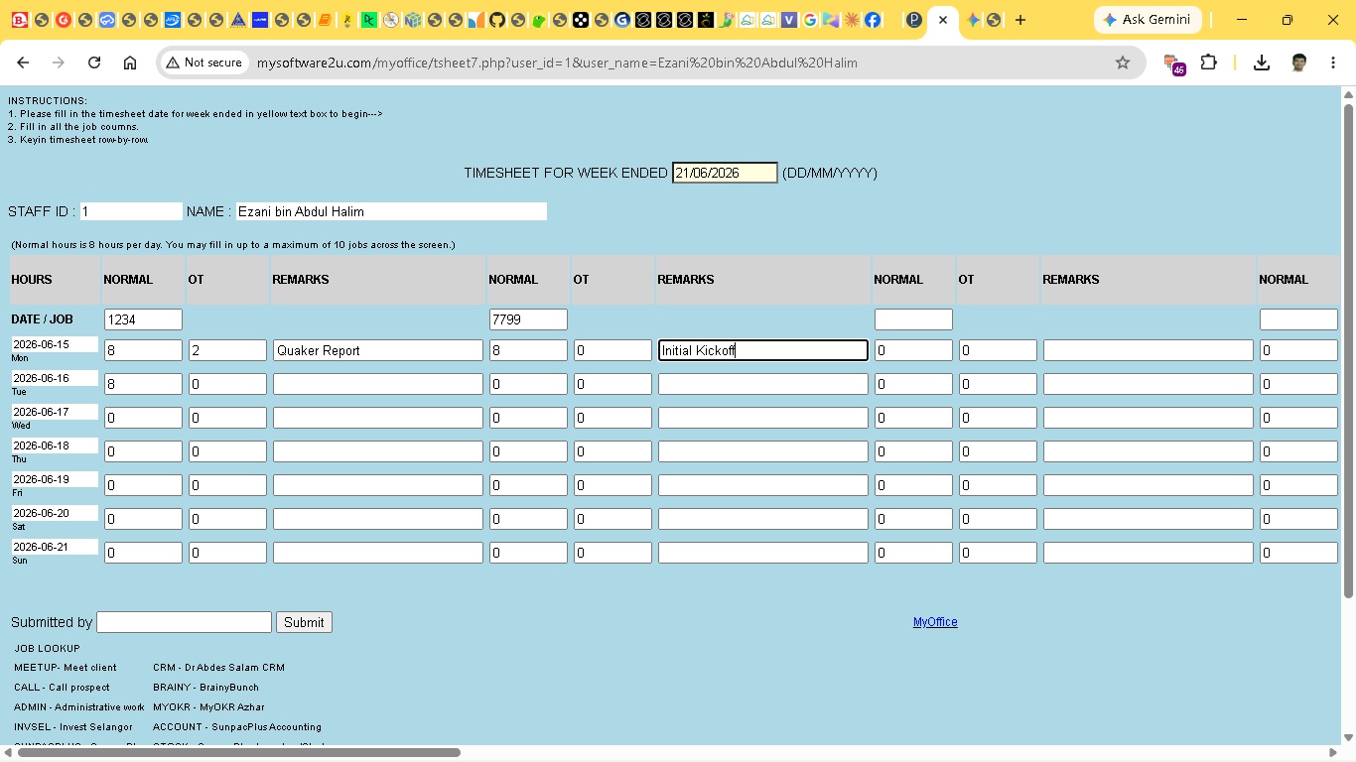Click Monday OT field showing 2
Screen dimensions: 1356x762
pos(227,350)
